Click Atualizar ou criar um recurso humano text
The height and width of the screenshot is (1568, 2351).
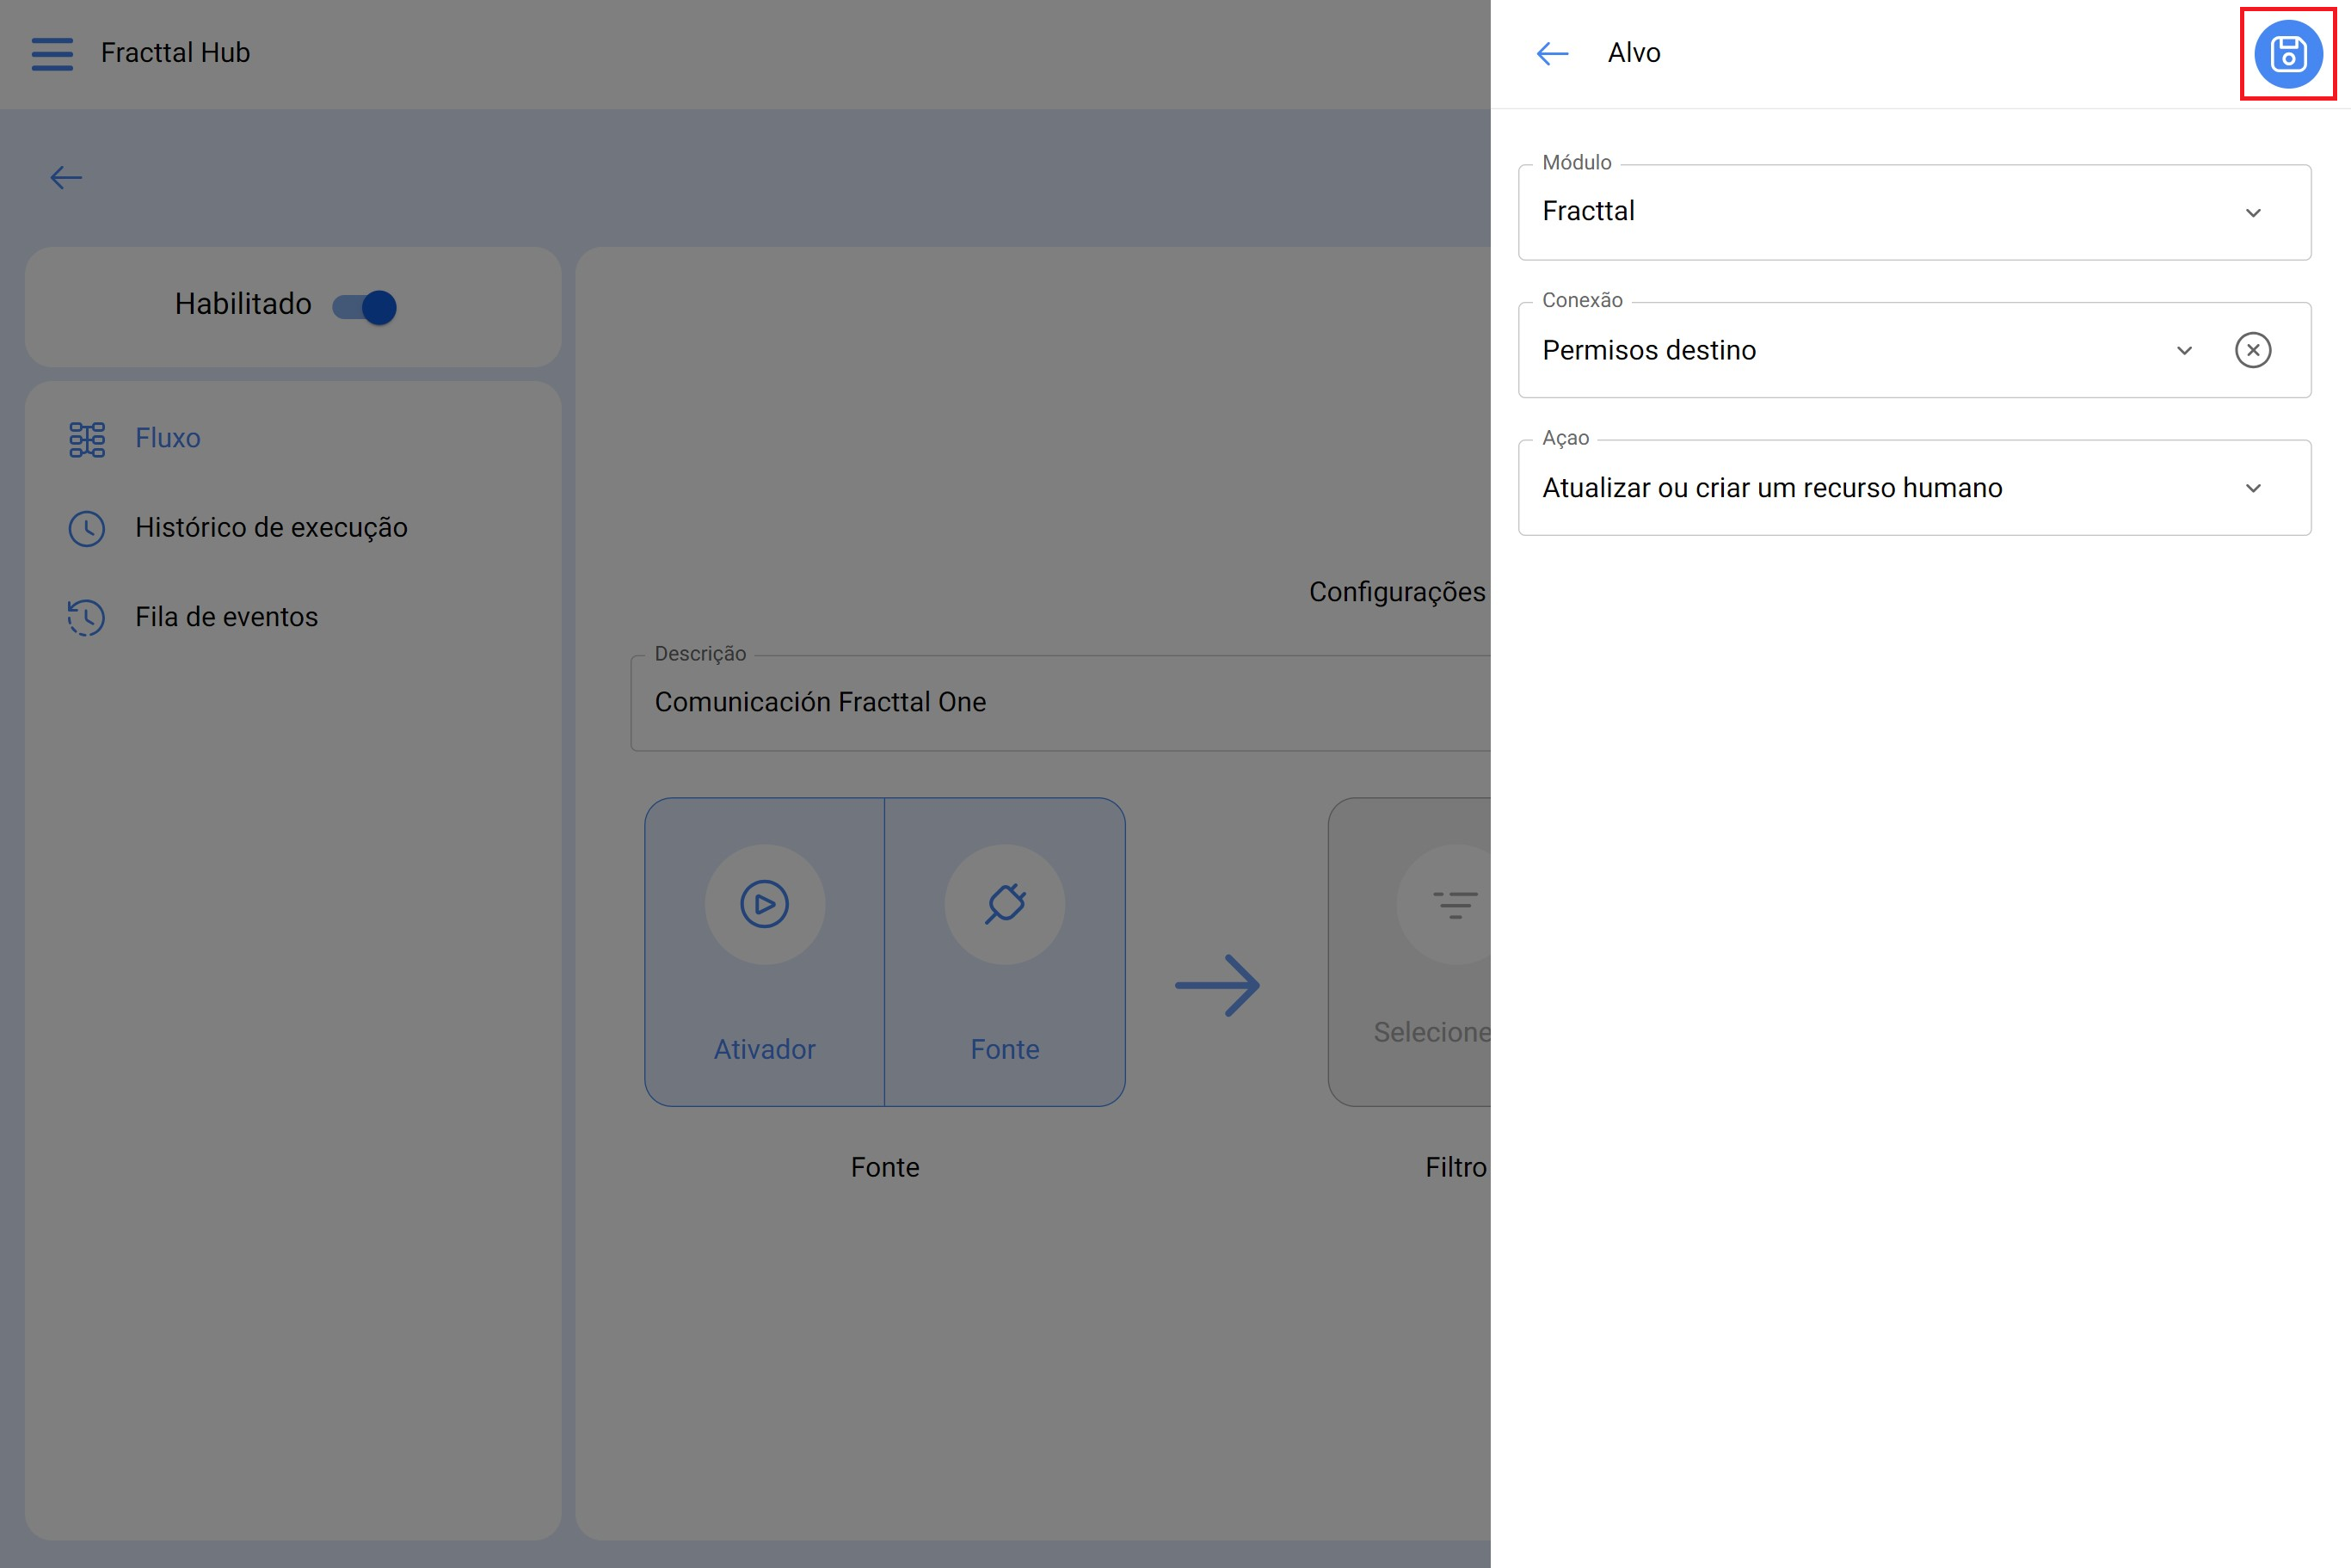point(1771,488)
